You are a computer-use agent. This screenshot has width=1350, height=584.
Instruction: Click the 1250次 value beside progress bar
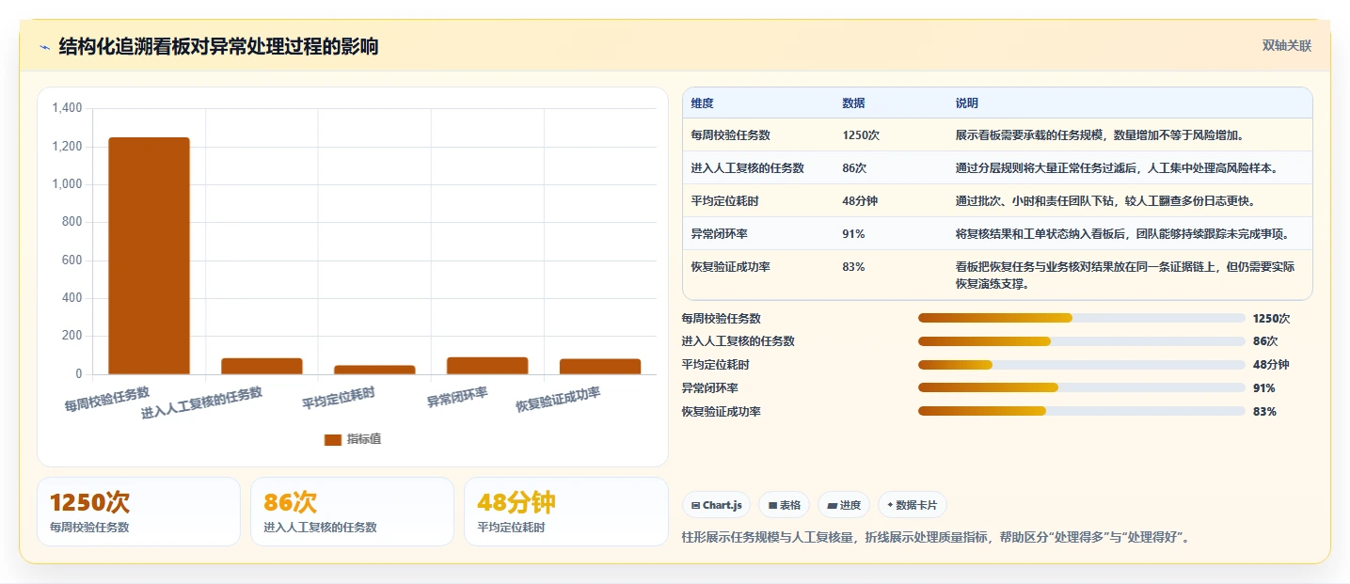1271,318
